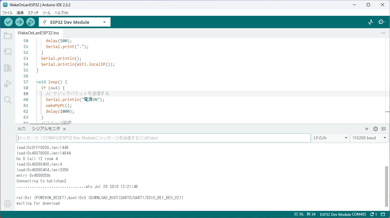390x218 pixels.
Task: Upload the sketch with the arrow button
Action: click(20, 22)
